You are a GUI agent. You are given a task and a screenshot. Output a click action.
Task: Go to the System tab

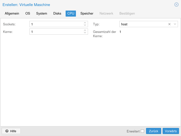tap(41, 14)
